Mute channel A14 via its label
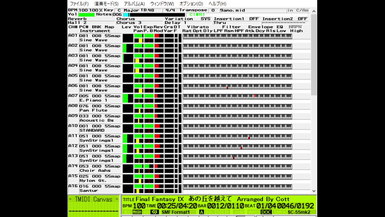 [73, 166]
